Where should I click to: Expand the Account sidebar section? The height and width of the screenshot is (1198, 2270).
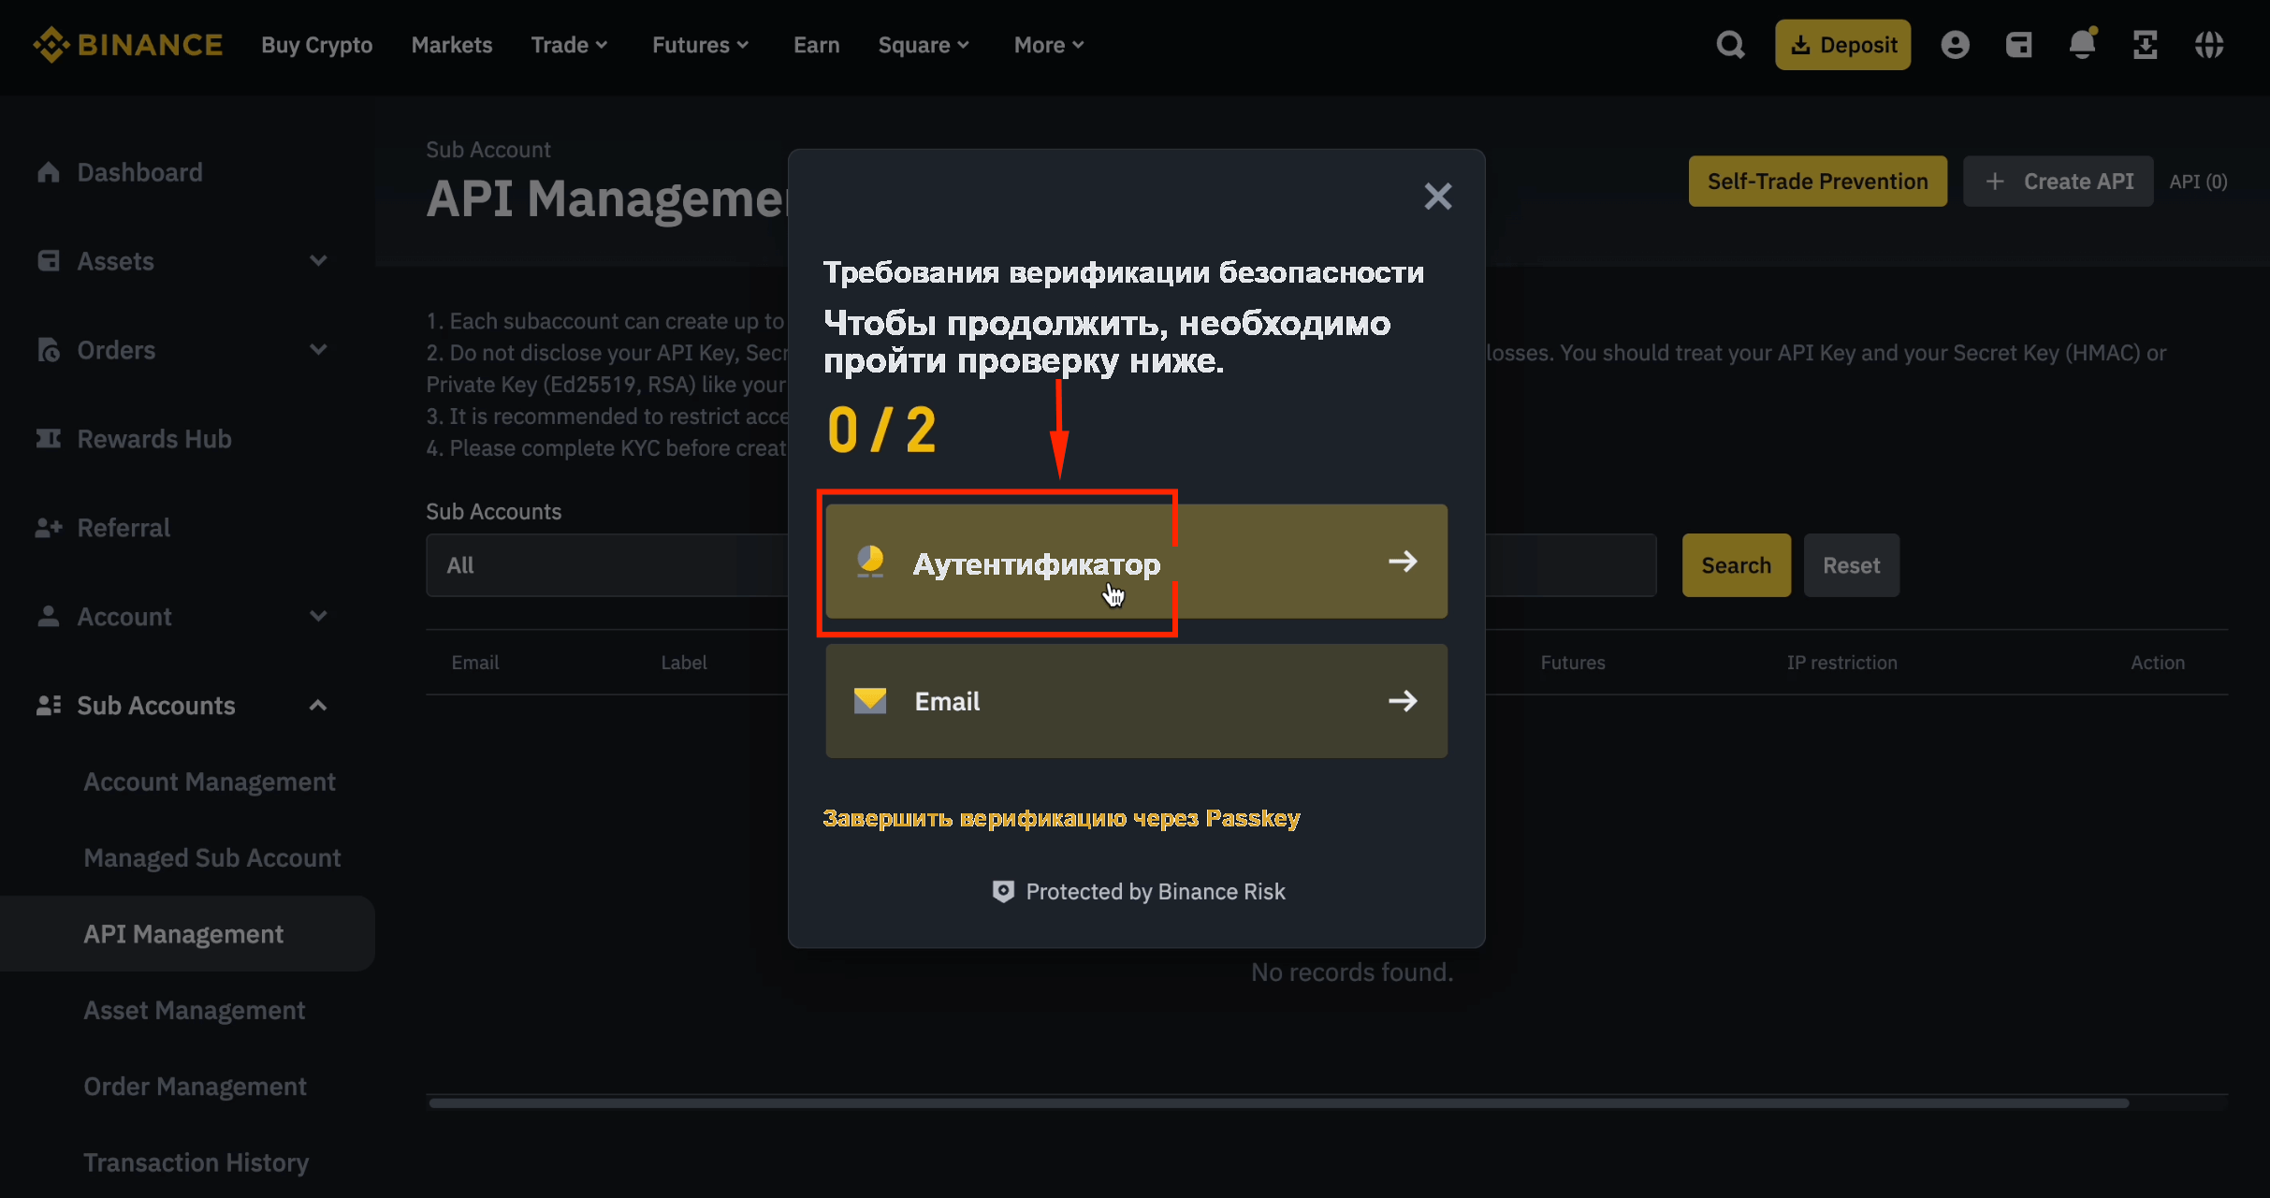coord(318,617)
